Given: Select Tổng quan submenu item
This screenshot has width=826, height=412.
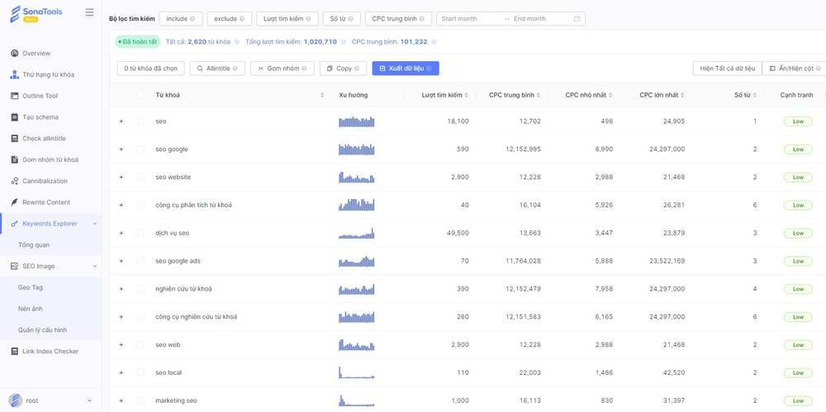Looking at the screenshot, I should (34, 245).
